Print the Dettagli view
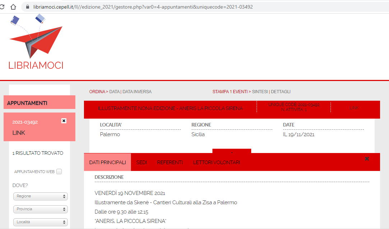This screenshot has height=229, width=389. pos(281,92)
